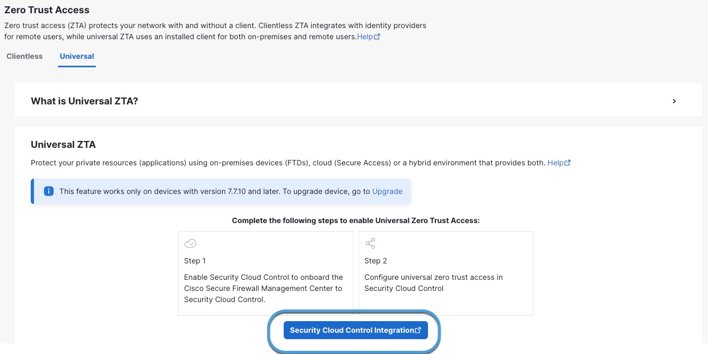Click the external-link icon after the Universal ZTA Help link
The image size is (708, 354).
(x=567, y=163)
